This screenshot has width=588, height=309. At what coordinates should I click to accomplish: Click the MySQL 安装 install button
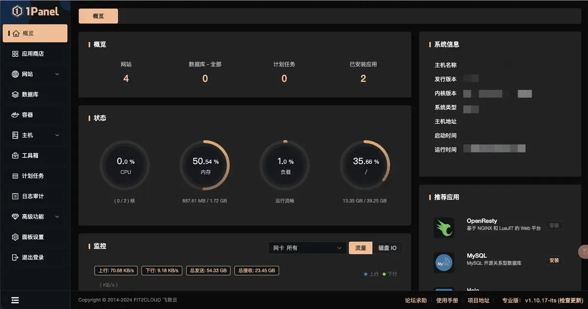pyautogui.click(x=554, y=261)
